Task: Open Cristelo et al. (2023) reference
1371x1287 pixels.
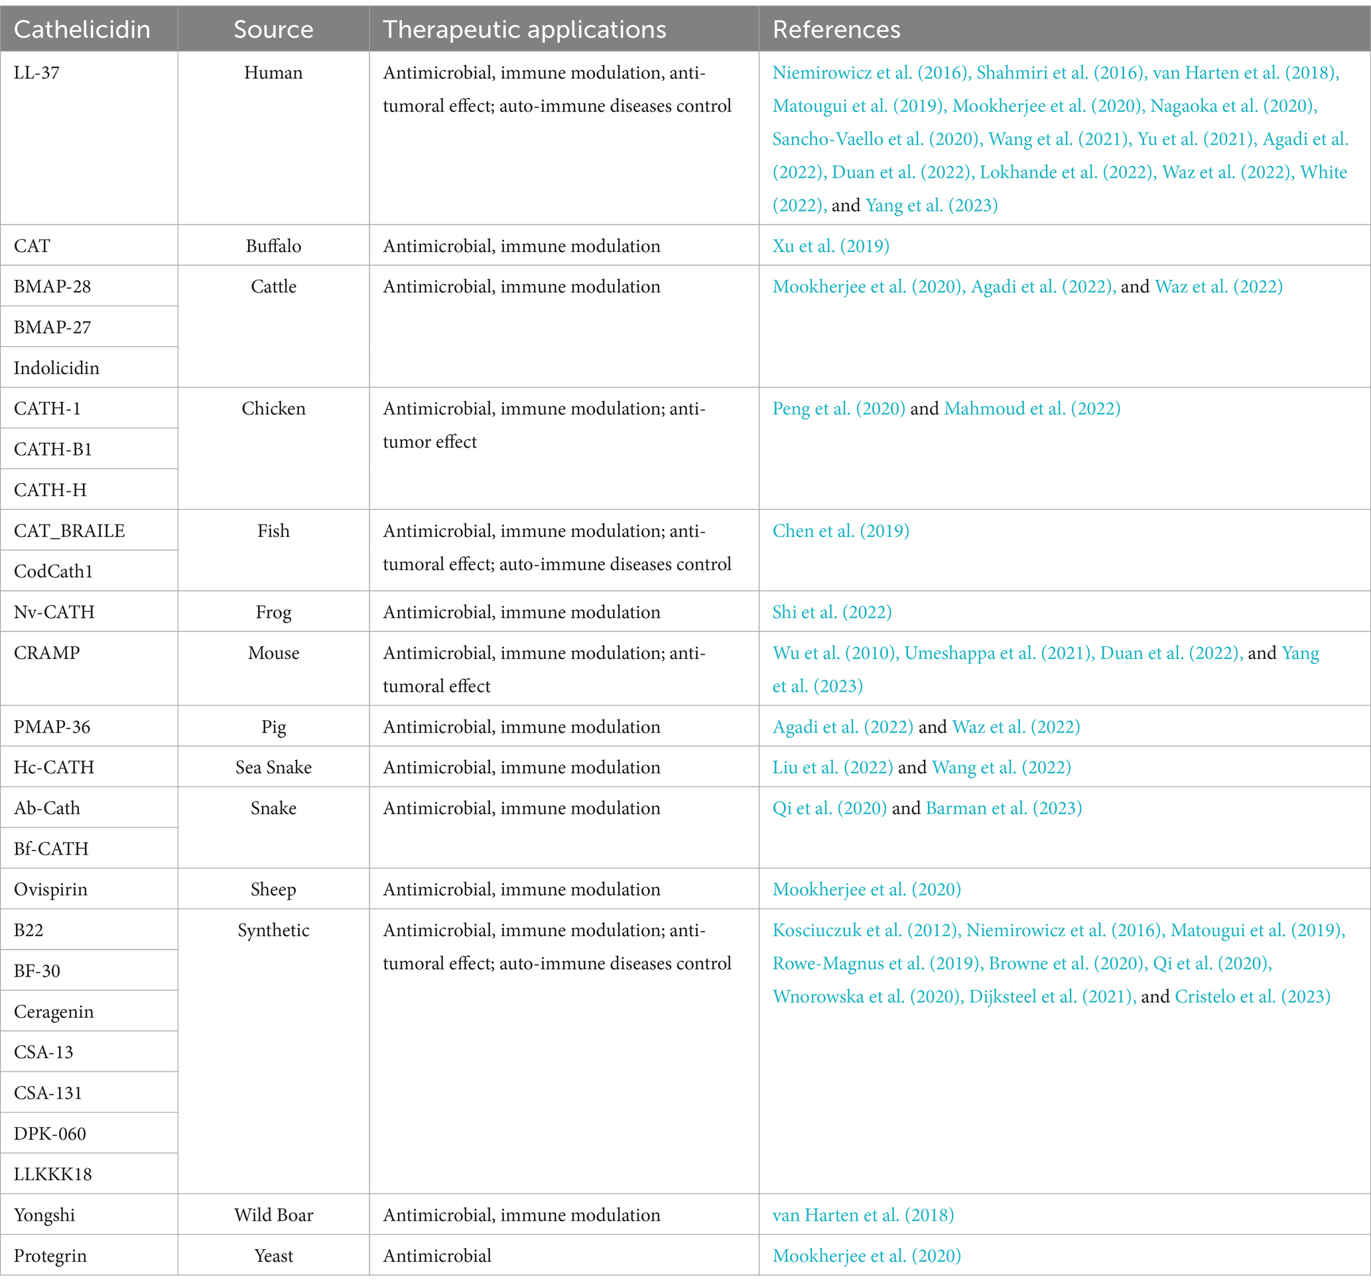Action: click(1252, 996)
